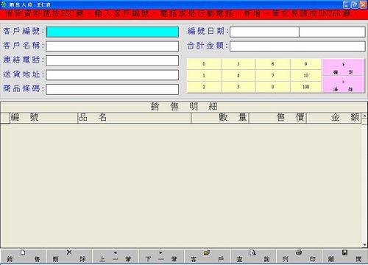Click the sales grid scrollbar up arrow
Viewport: 368px width, 265px height.
364,116
